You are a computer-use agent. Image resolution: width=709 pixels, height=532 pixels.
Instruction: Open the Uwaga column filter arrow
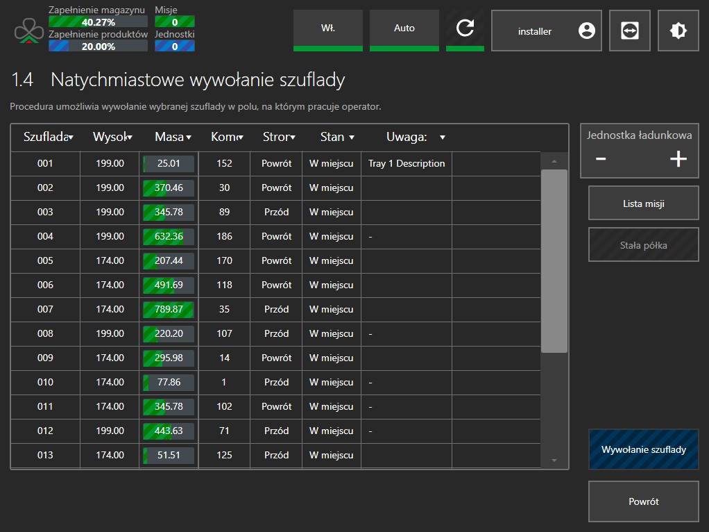point(443,138)
